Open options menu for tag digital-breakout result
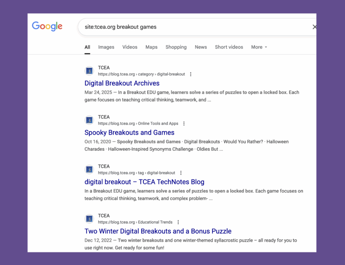345x265 pixels. 181,173
